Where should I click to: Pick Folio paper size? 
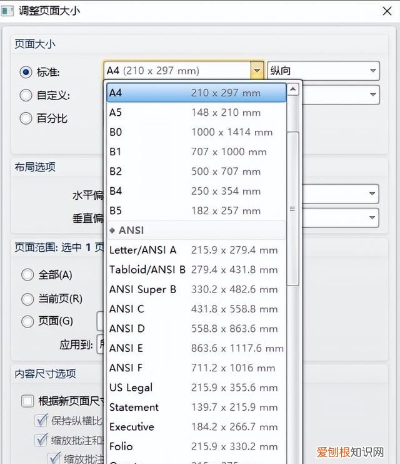click(196, 446)
